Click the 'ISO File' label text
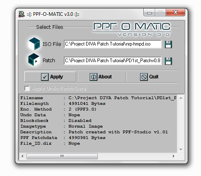Image resolution: width=201 pixels, height=176 pixels. click(52, 44)
